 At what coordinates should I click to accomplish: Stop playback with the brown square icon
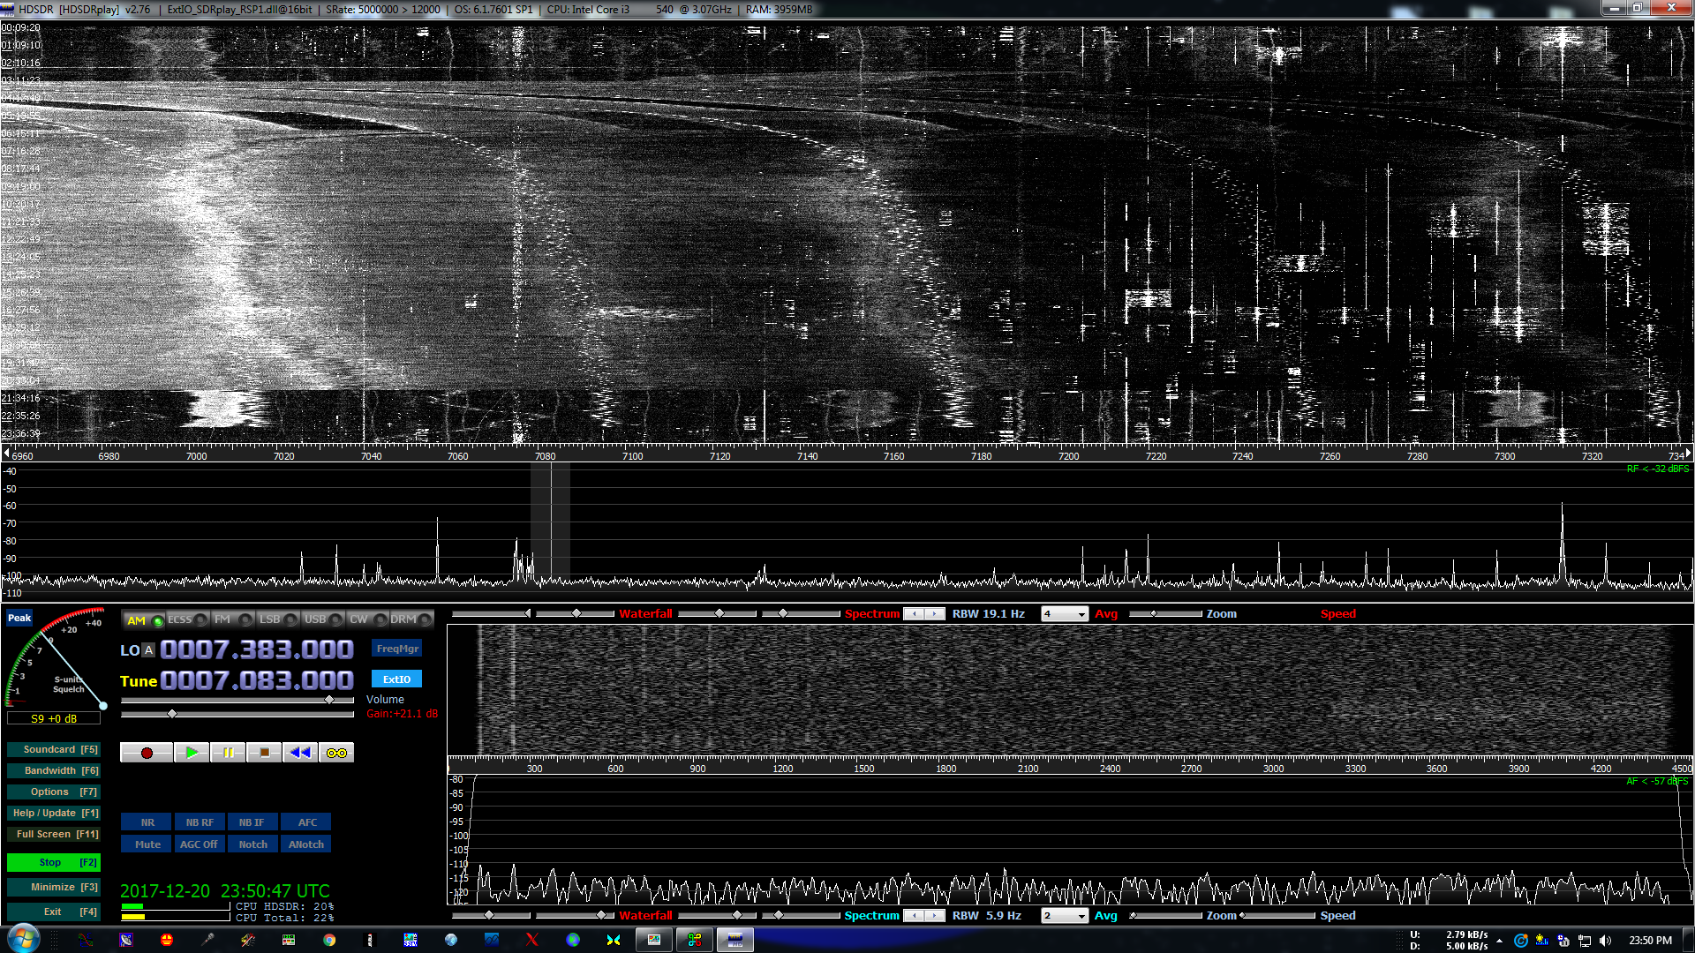(264, 752)
